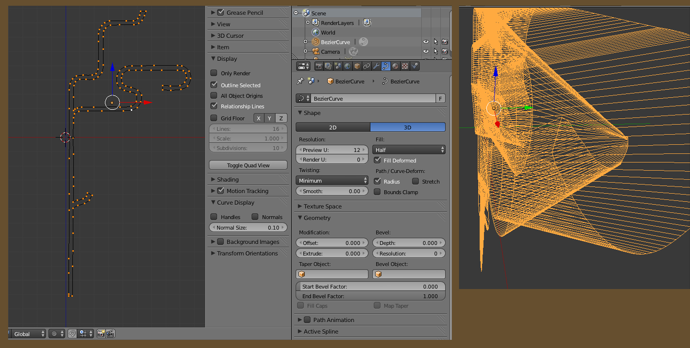The width and height of the screenshot is (690, 348).
Task: Uncheck Fill Deformed option
Action: point(378,161)
